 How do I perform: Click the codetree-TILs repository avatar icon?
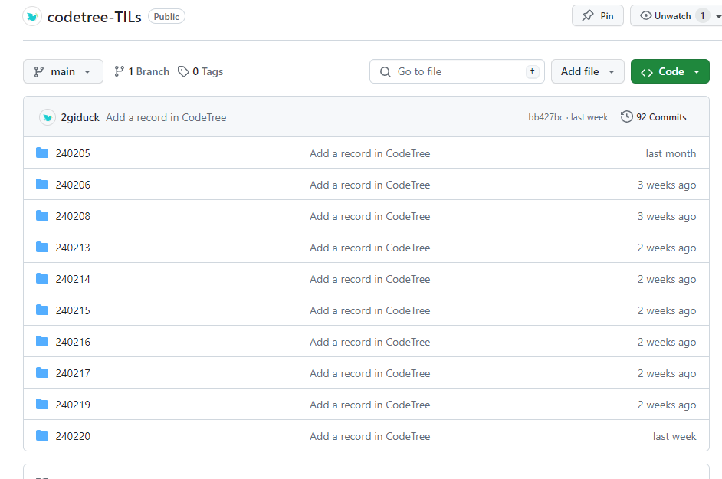coord(32,17)
